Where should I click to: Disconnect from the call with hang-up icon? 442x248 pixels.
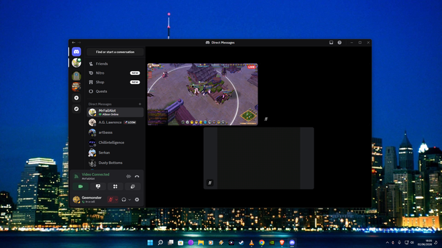pyautogui.click(x=137, y=176)
